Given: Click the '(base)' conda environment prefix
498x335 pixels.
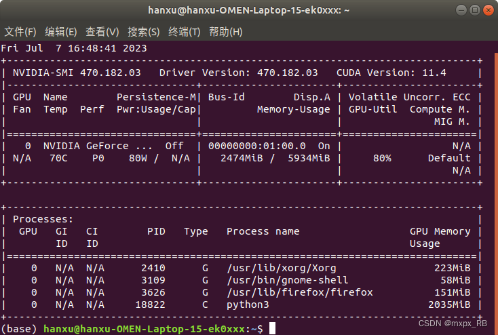Looking at the screenshot, I should [19, 329].
